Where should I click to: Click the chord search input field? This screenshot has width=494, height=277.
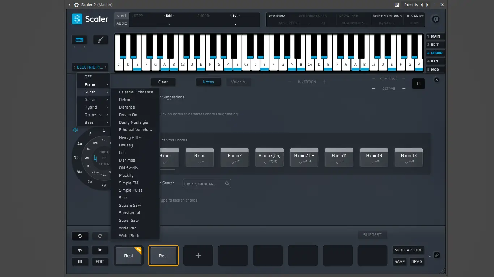point(207,184)
